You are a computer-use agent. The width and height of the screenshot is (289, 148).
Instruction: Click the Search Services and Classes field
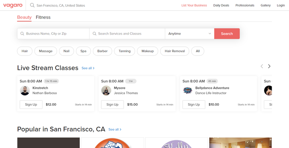point(127,34)
